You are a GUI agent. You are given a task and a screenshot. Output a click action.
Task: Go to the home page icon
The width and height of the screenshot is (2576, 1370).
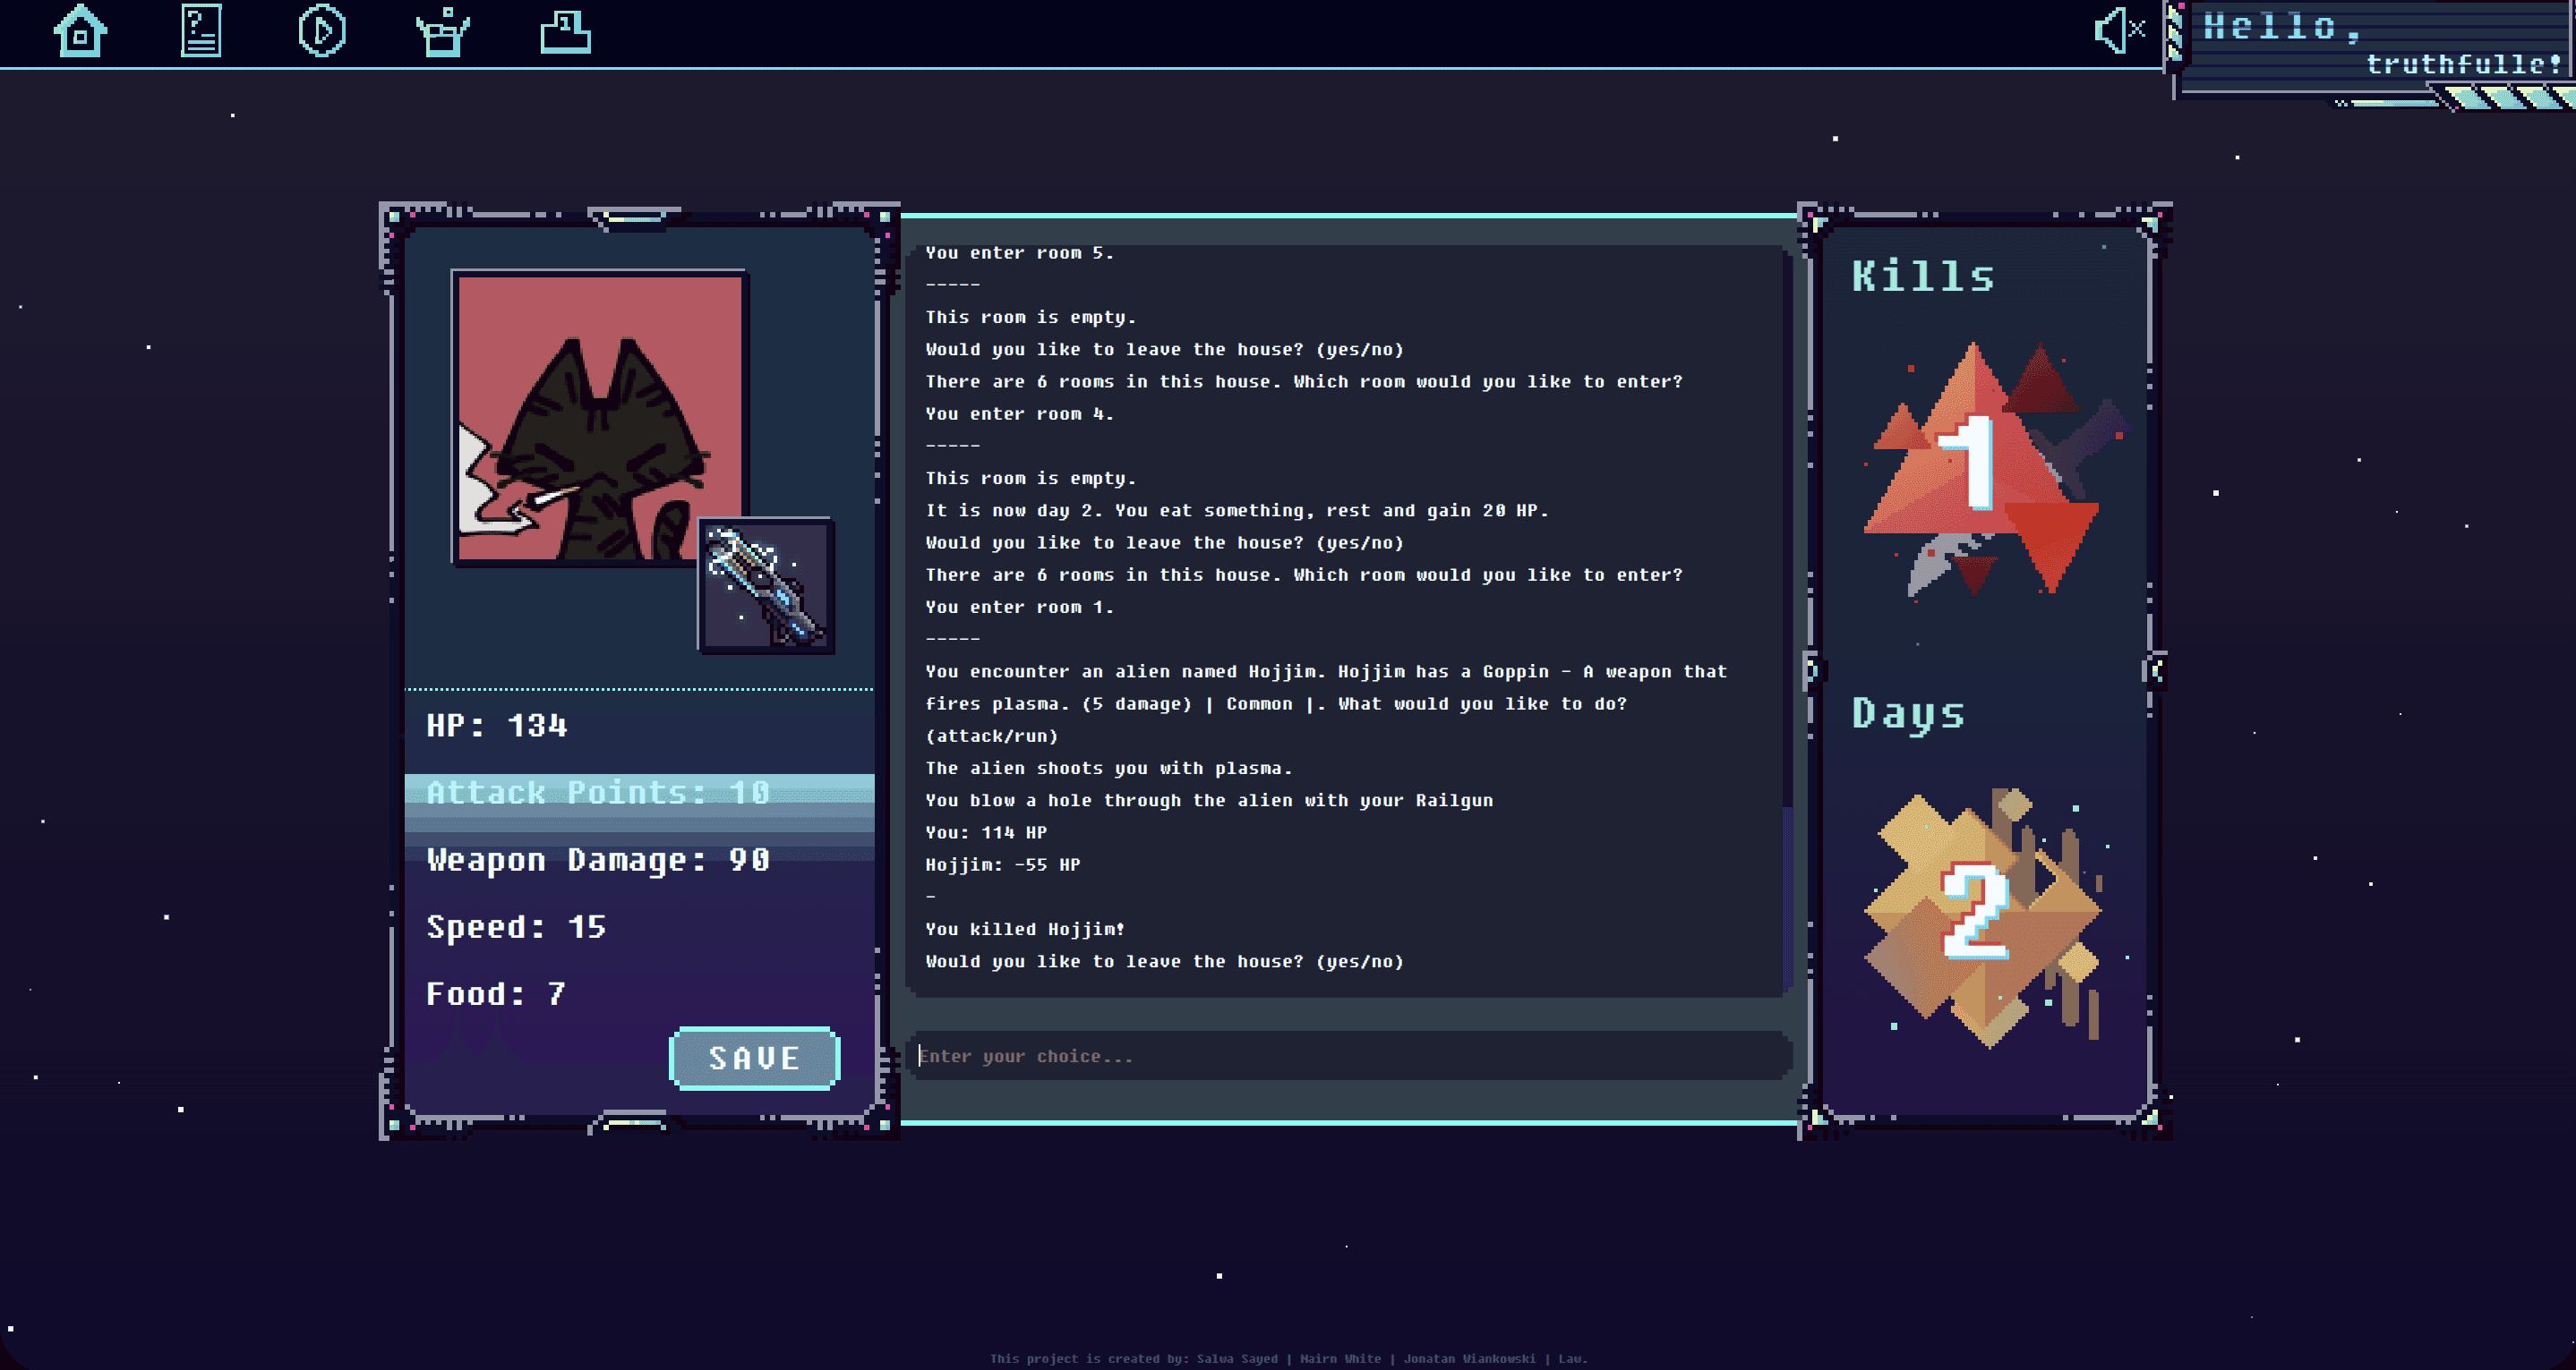coord(80,32)
